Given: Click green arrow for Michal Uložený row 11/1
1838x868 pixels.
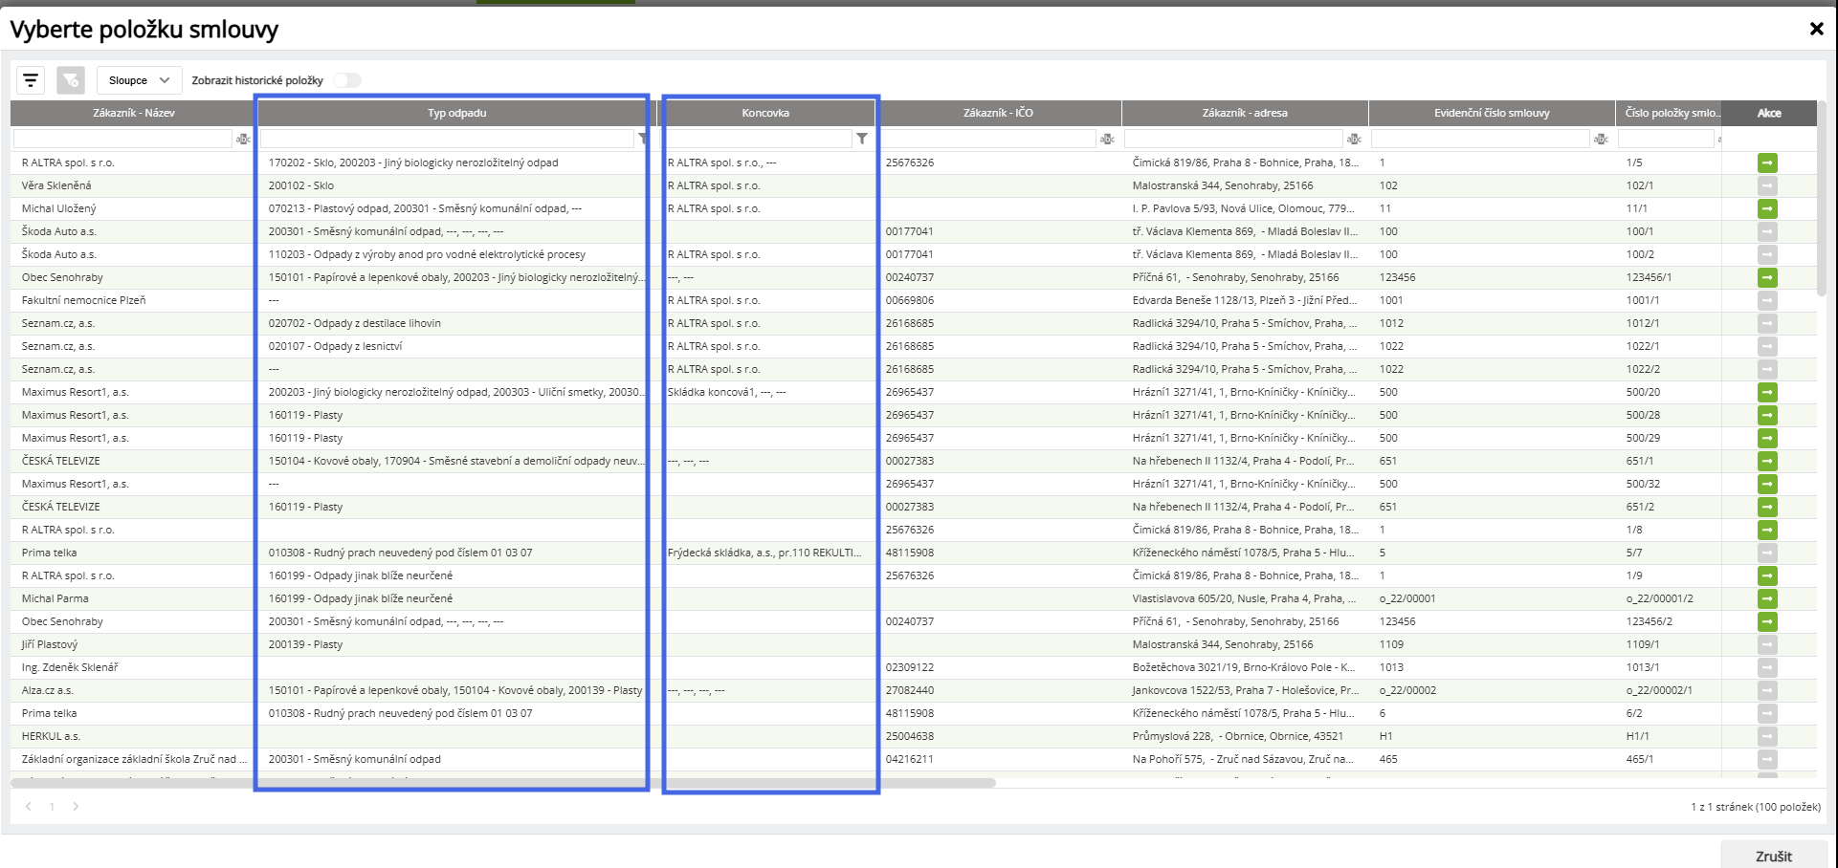Looking at the screenshot, I should [x=1767, y=208].
